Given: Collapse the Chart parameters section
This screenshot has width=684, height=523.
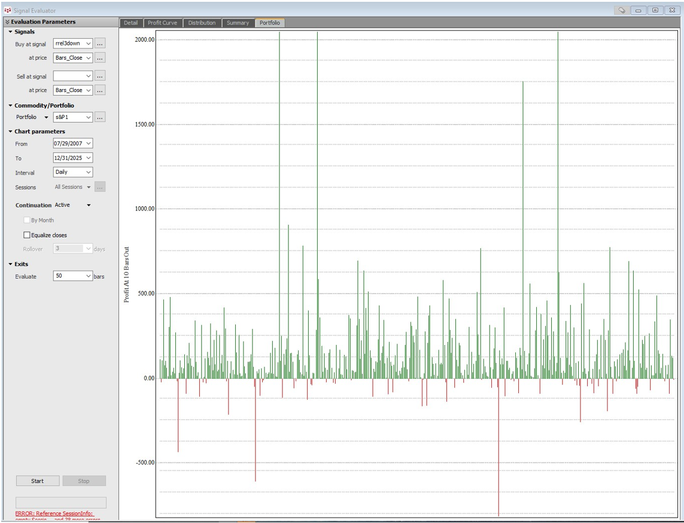Looking at the screenshot, I should pyautogui.click(x=10, y=131).
